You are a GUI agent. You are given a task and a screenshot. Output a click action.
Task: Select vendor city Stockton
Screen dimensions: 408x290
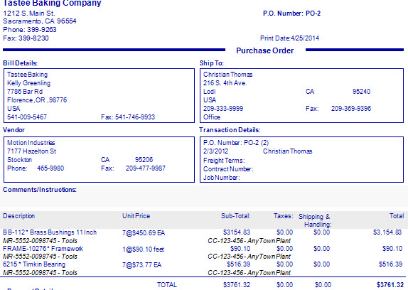(19, 160)
